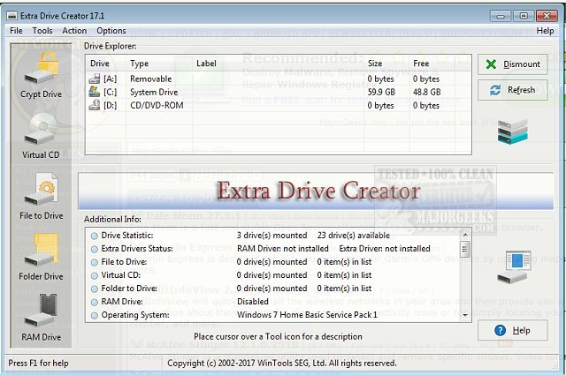Open the Help menu in menu bar
The image size is (566, 375).
click(545, 31)
